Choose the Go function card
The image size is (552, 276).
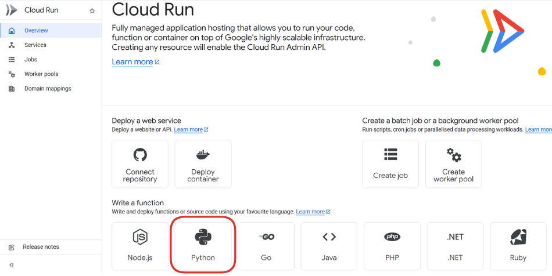(266, 246)
